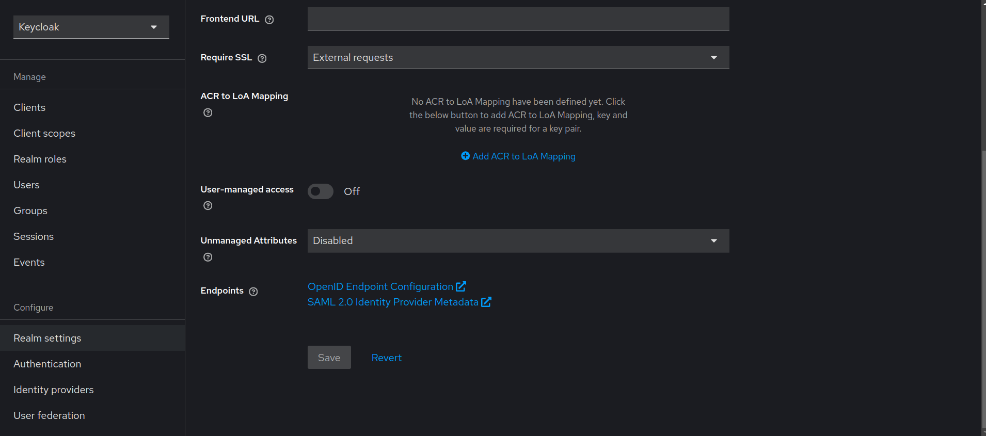Open Client scopes page
The height and width of the screenshot is (436, 986).
tap(92, 133)
